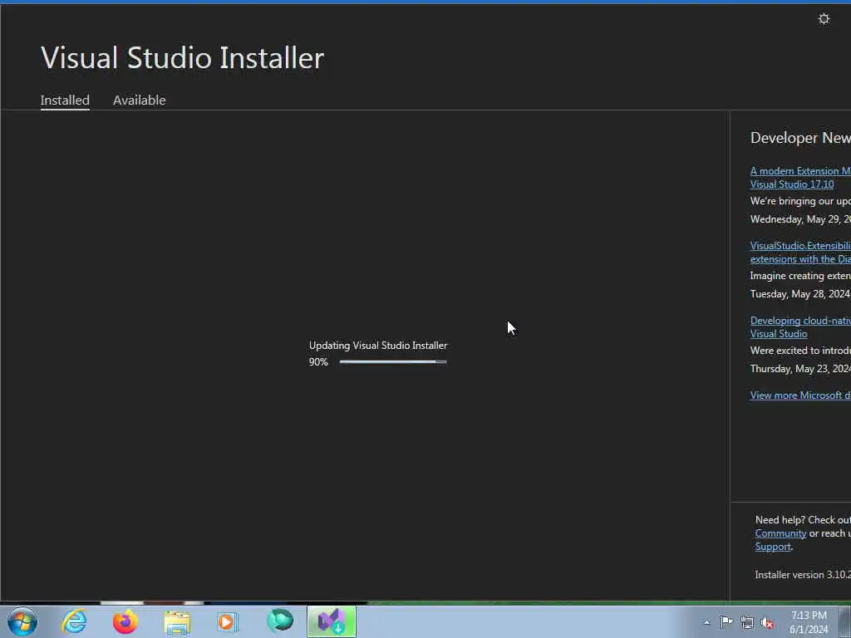Click the 'Updating Visual Studio Installer' status text

point(378,346)
